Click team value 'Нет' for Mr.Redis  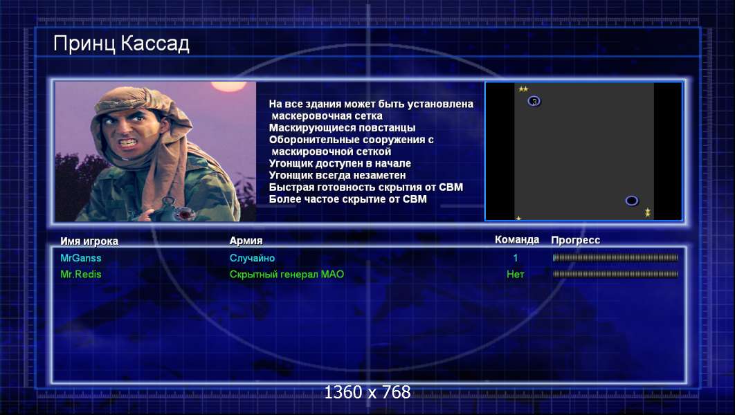point(515,275)
